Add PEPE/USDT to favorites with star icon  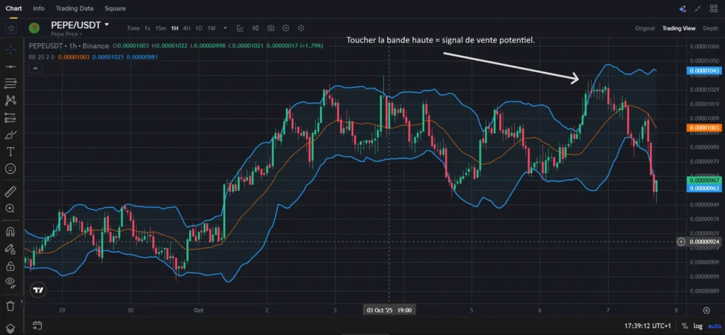click(x=11, y=28)
